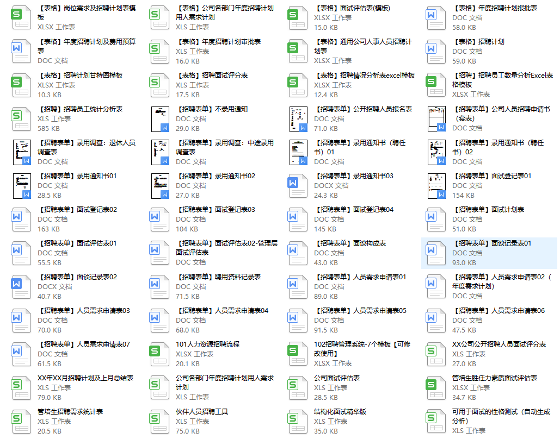Image resolution: width=560 pixels, height=439 pixels.
Task: Select the 人员需求申请表07 file name
Action: (x=84, y=344)
